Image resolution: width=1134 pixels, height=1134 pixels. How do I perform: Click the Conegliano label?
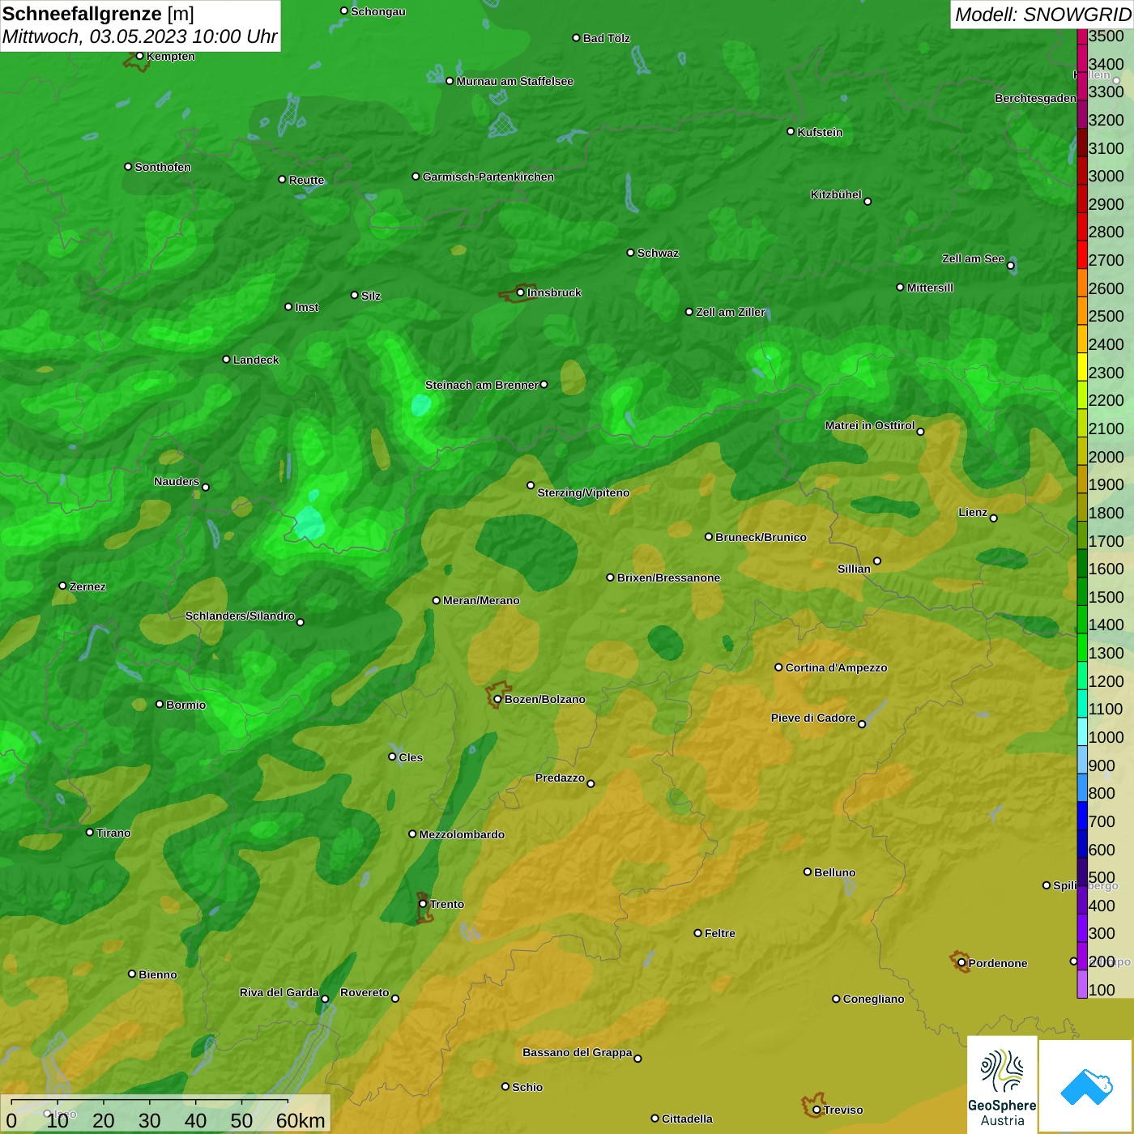(873, 999)
